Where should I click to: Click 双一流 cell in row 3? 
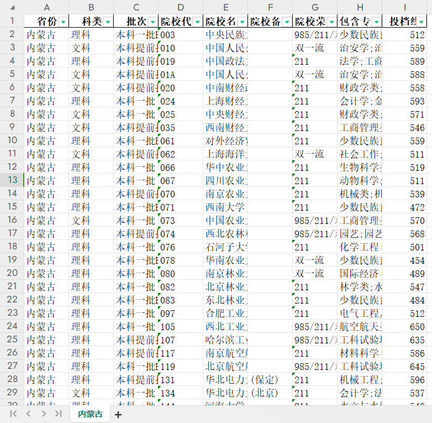click(315, 48)
